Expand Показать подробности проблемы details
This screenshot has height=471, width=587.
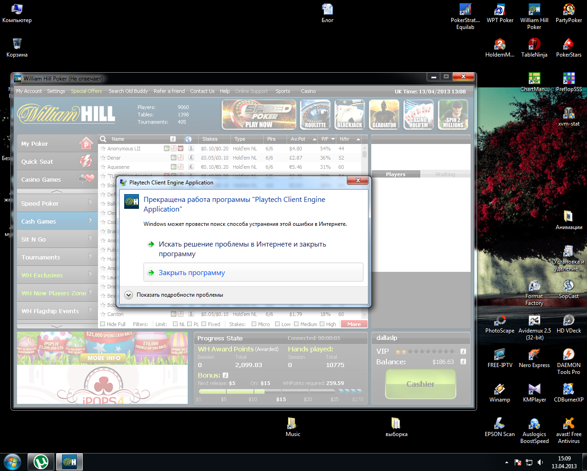pos(129,295)
